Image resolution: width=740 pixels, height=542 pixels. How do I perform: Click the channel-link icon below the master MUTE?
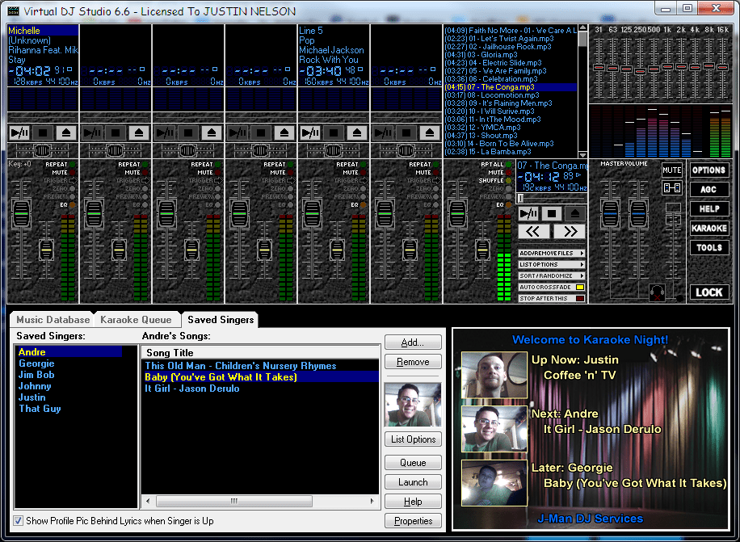[672, 188]
